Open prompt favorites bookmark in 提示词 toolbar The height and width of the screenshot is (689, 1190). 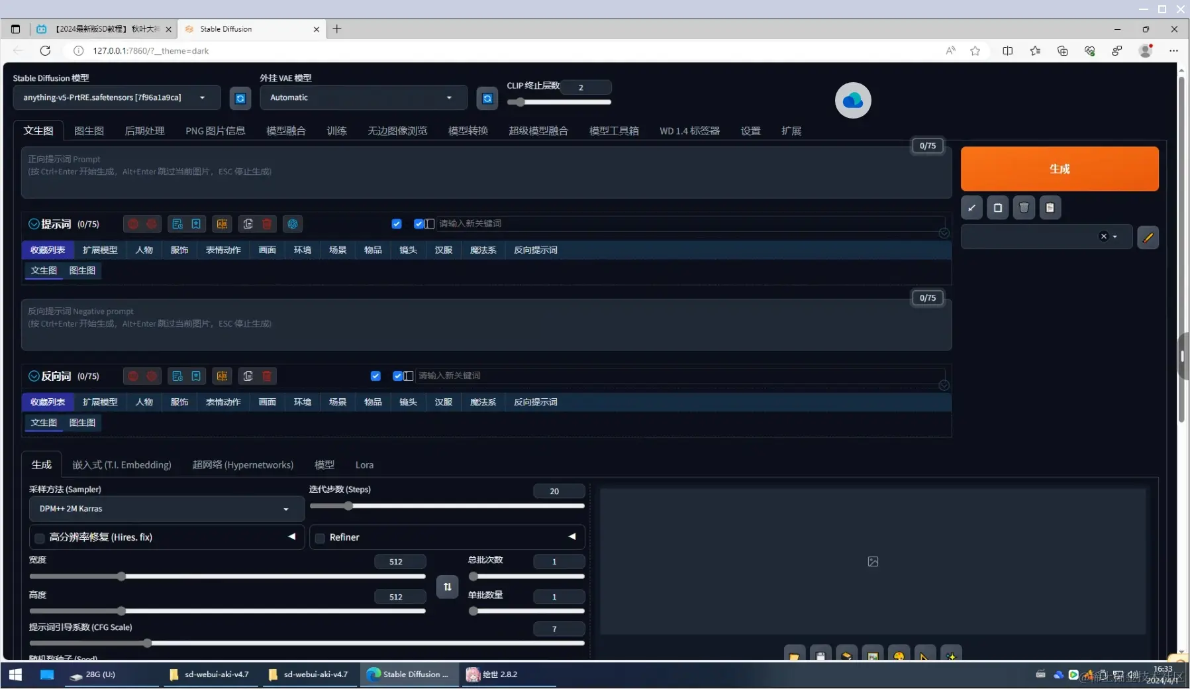(x=196, y=224)
